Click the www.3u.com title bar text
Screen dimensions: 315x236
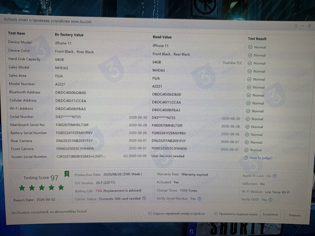coord(81,22)
